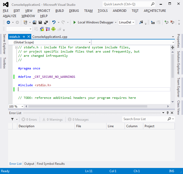183x174 pixels.
Task: Open the FILE menu
Action: [x=6, y=11]
